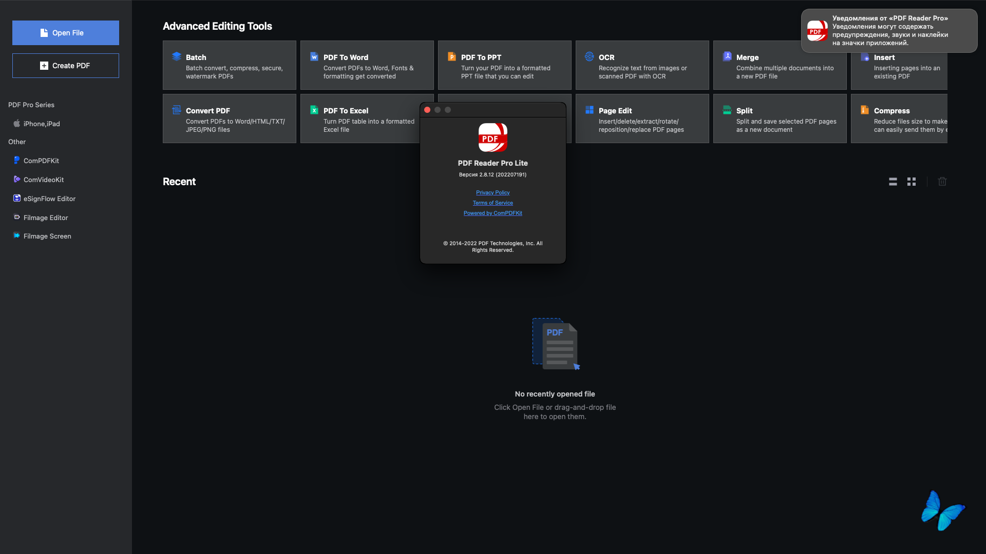This screenshot has height=554, width=986.
Task: Close the About PDF Reader Pro dialog
Action: click(x=427, y=110)
